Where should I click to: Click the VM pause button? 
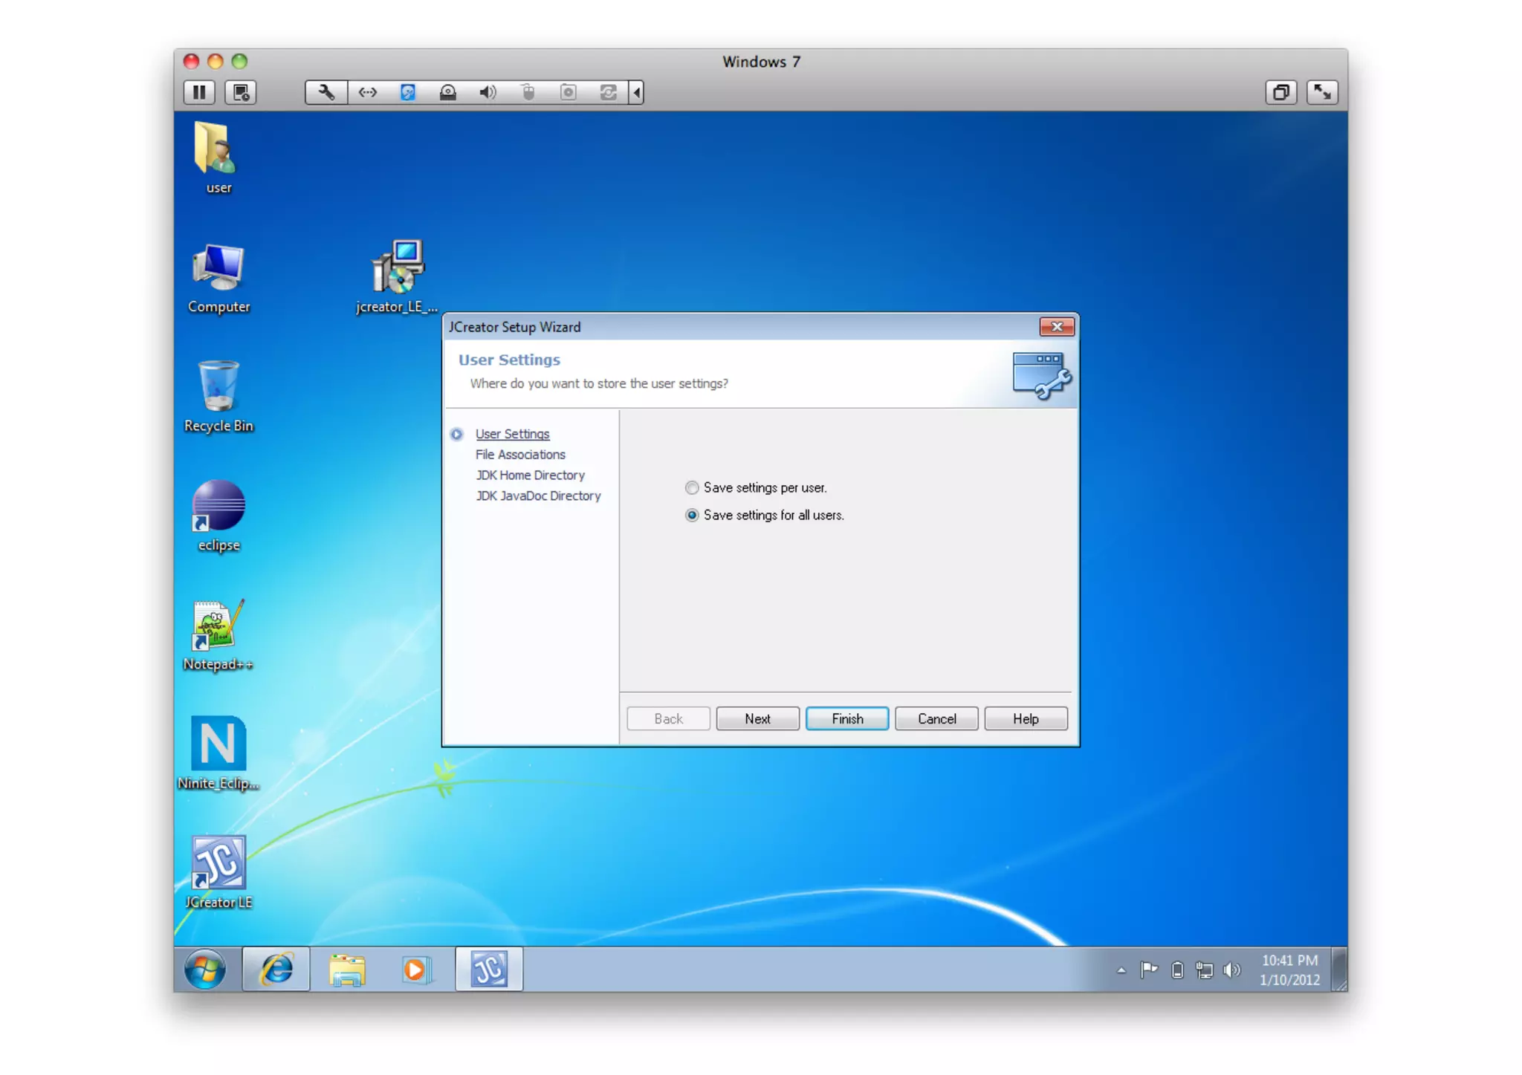pos(199,92)
